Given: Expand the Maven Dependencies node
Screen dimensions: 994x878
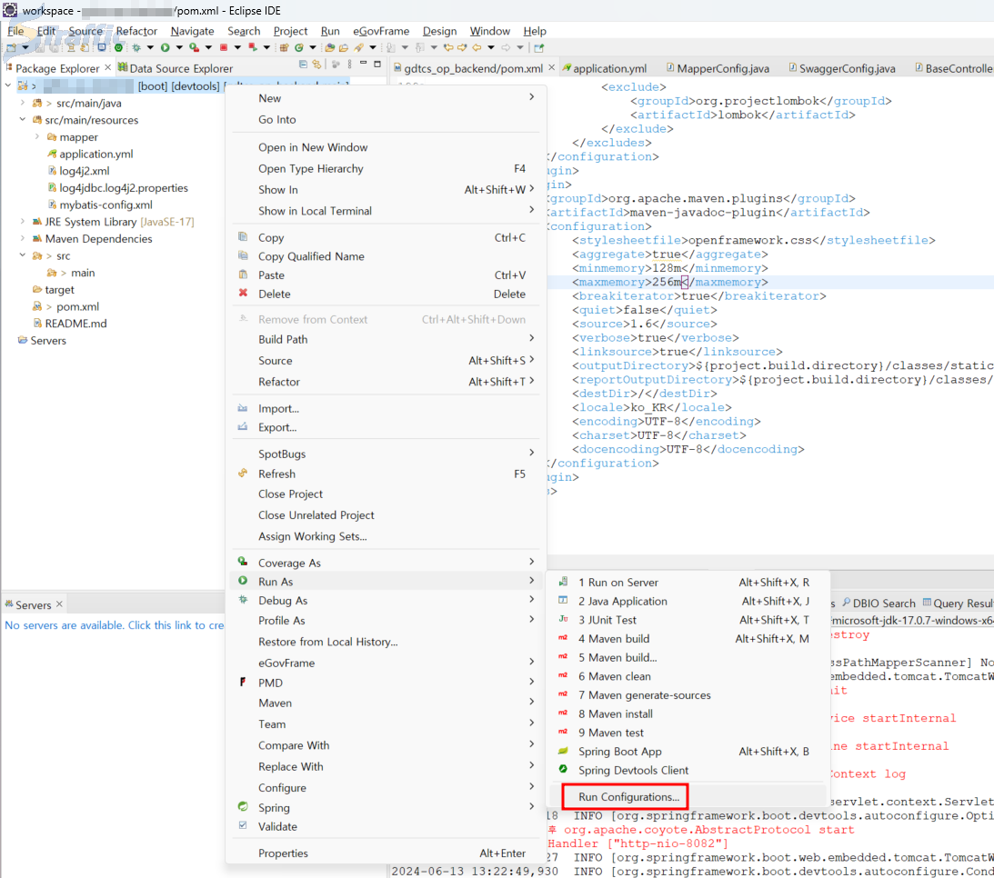Looking at the screenshot, I should pyautogui.click(x=23, y=239).
